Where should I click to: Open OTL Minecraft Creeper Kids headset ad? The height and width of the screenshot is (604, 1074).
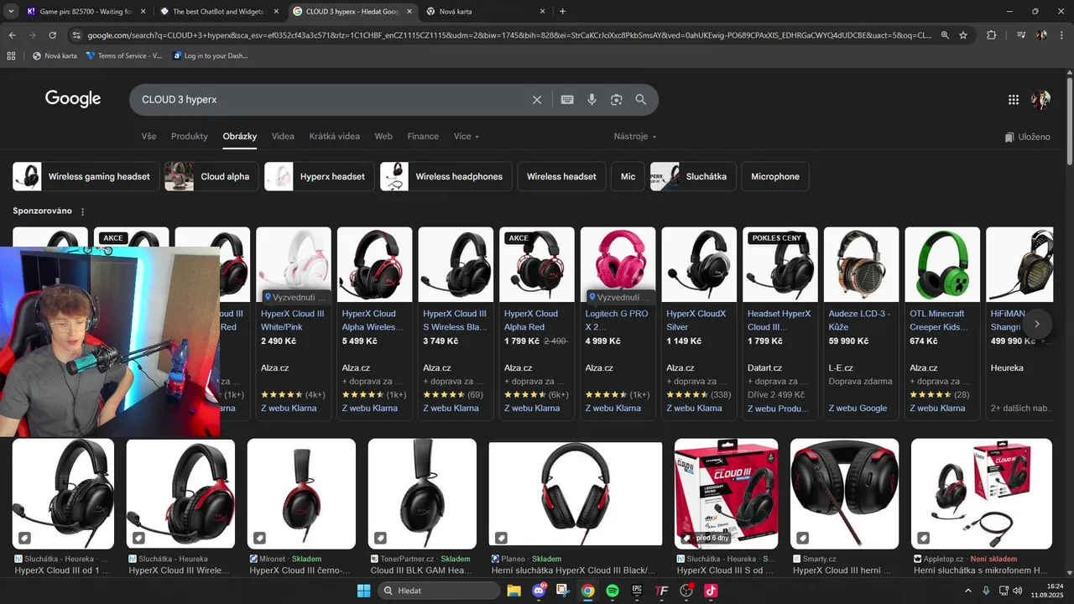pyautogui.click(x=942, y=322)
